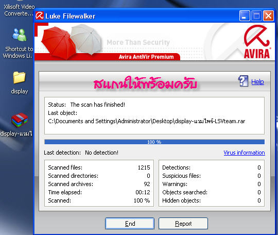Close the Luke Filewalker window
The height and width of the screenshot is (235, 278).
coord(268,16)
